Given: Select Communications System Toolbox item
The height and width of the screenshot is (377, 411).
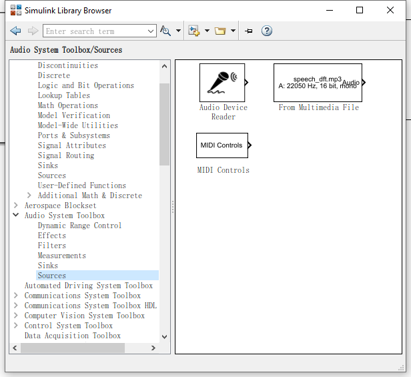Looking at the screenshot, I should [x=83, y=296].
